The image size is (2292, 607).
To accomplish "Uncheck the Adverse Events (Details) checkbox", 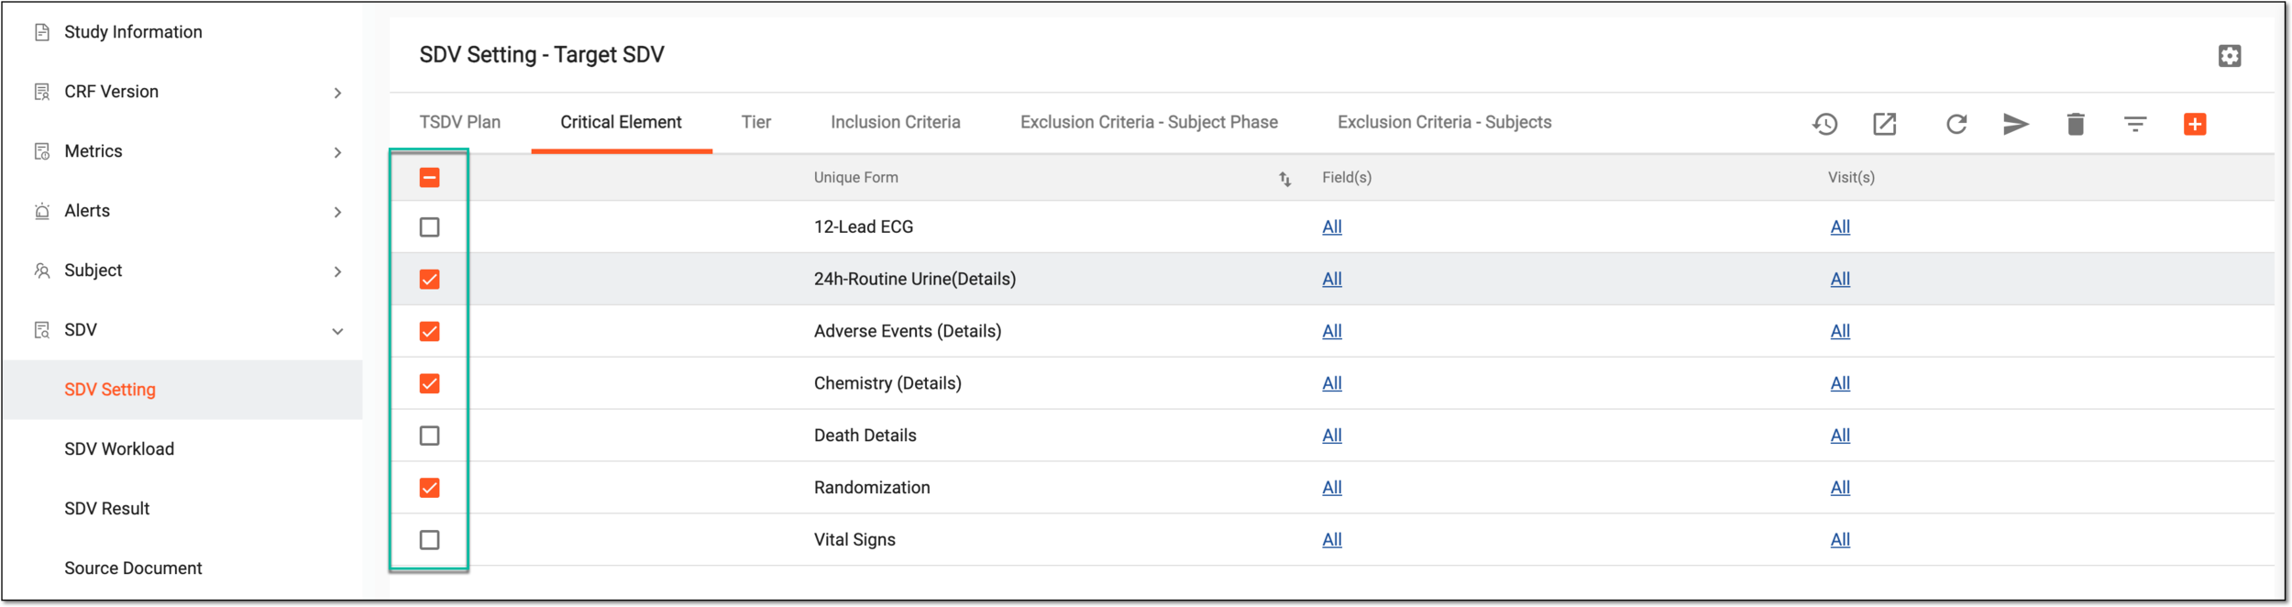I will tap(429, 332).
